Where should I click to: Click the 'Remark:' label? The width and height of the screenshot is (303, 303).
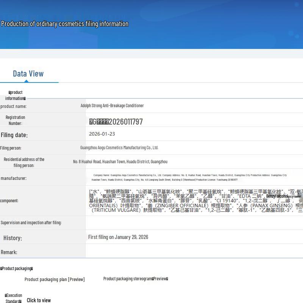(x=9, y=252)
